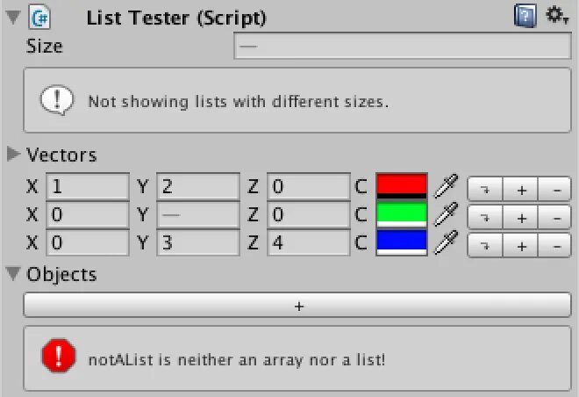The width and height of the screenshot is (579, 397).
Task: Delete the third vector row with minus
Action: click(555, 245)
